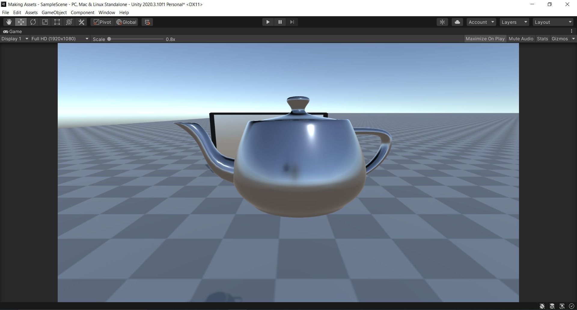Click bug debug icon in status bar
The image size is (577, 310).
coord(542,306)
